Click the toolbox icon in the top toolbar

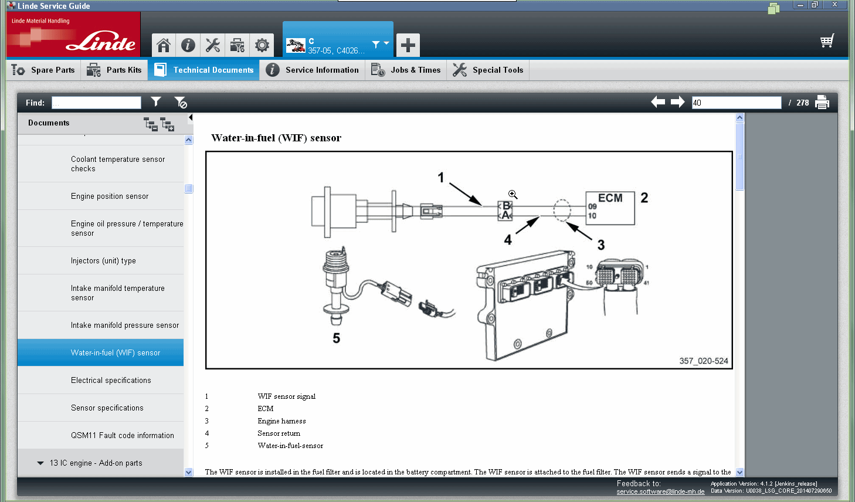click(237, 45)
